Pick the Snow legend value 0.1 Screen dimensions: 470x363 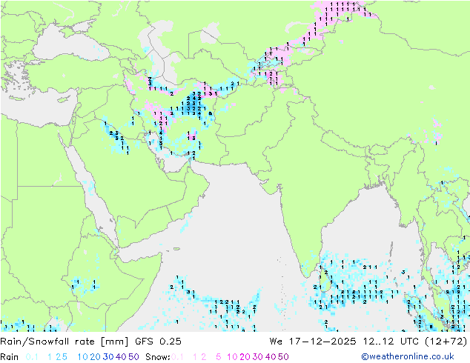[177, 357]
